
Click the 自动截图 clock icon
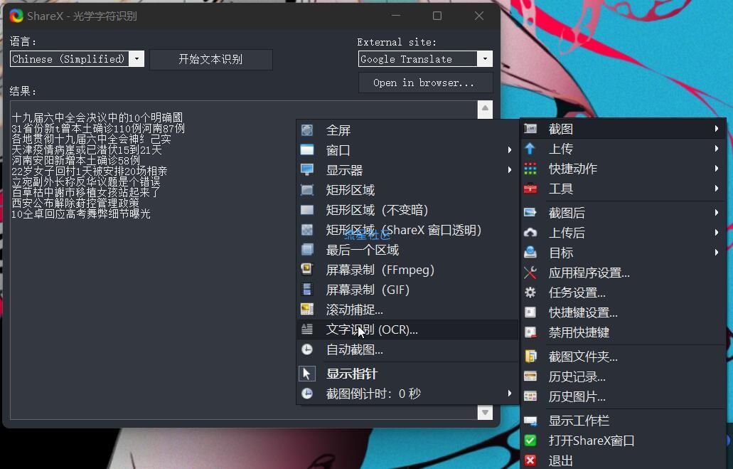pyautogui.click(x=306, y=349)
